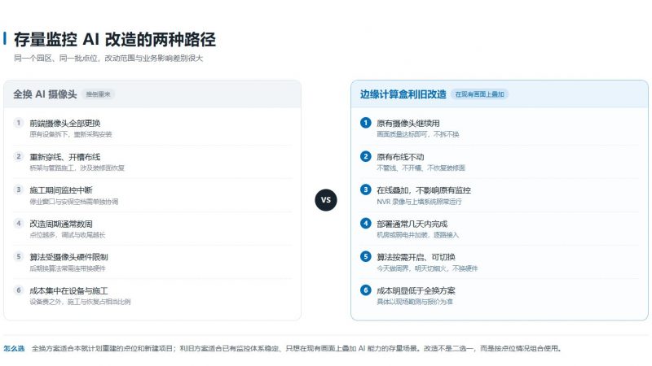Click the description 桥架与管路施工，涉及装修面恢复
652x366 pixels.
(x=77, y=168)
